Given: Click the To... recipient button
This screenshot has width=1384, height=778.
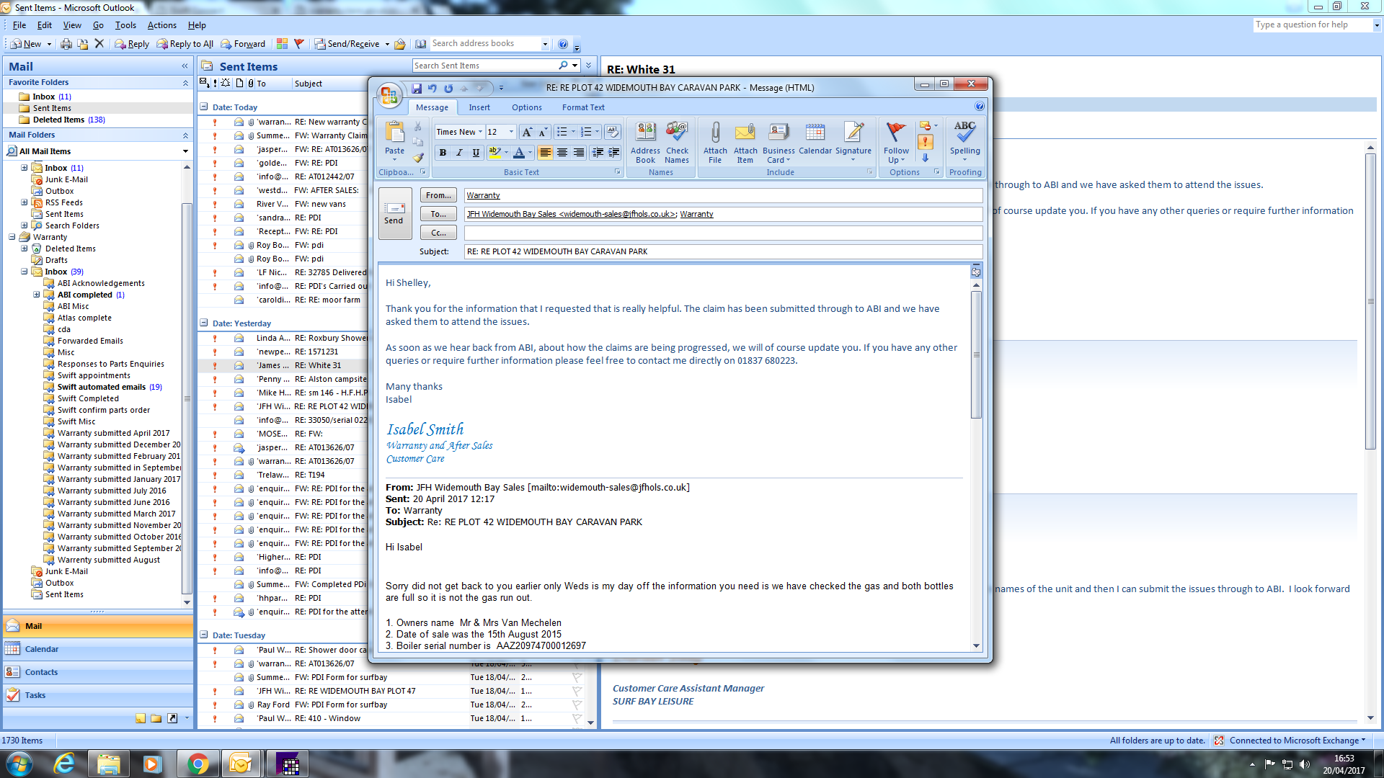Looking at the screenshot, I should pyautogui.click(x=438, y=214).
